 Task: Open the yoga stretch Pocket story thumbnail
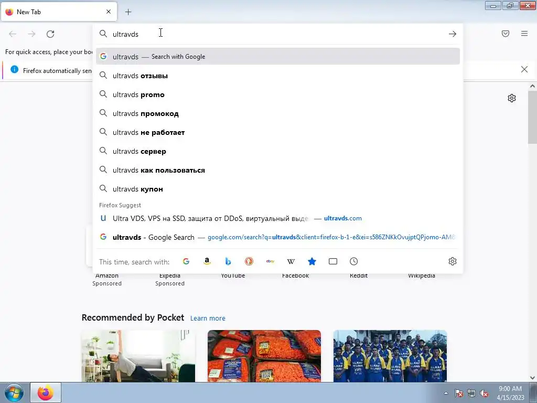[138, 356]
